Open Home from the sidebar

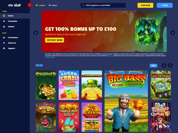pos(15,16)
